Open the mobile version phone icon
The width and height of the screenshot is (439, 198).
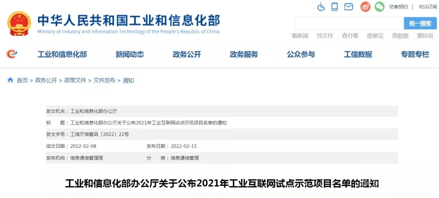pos(334,6)
